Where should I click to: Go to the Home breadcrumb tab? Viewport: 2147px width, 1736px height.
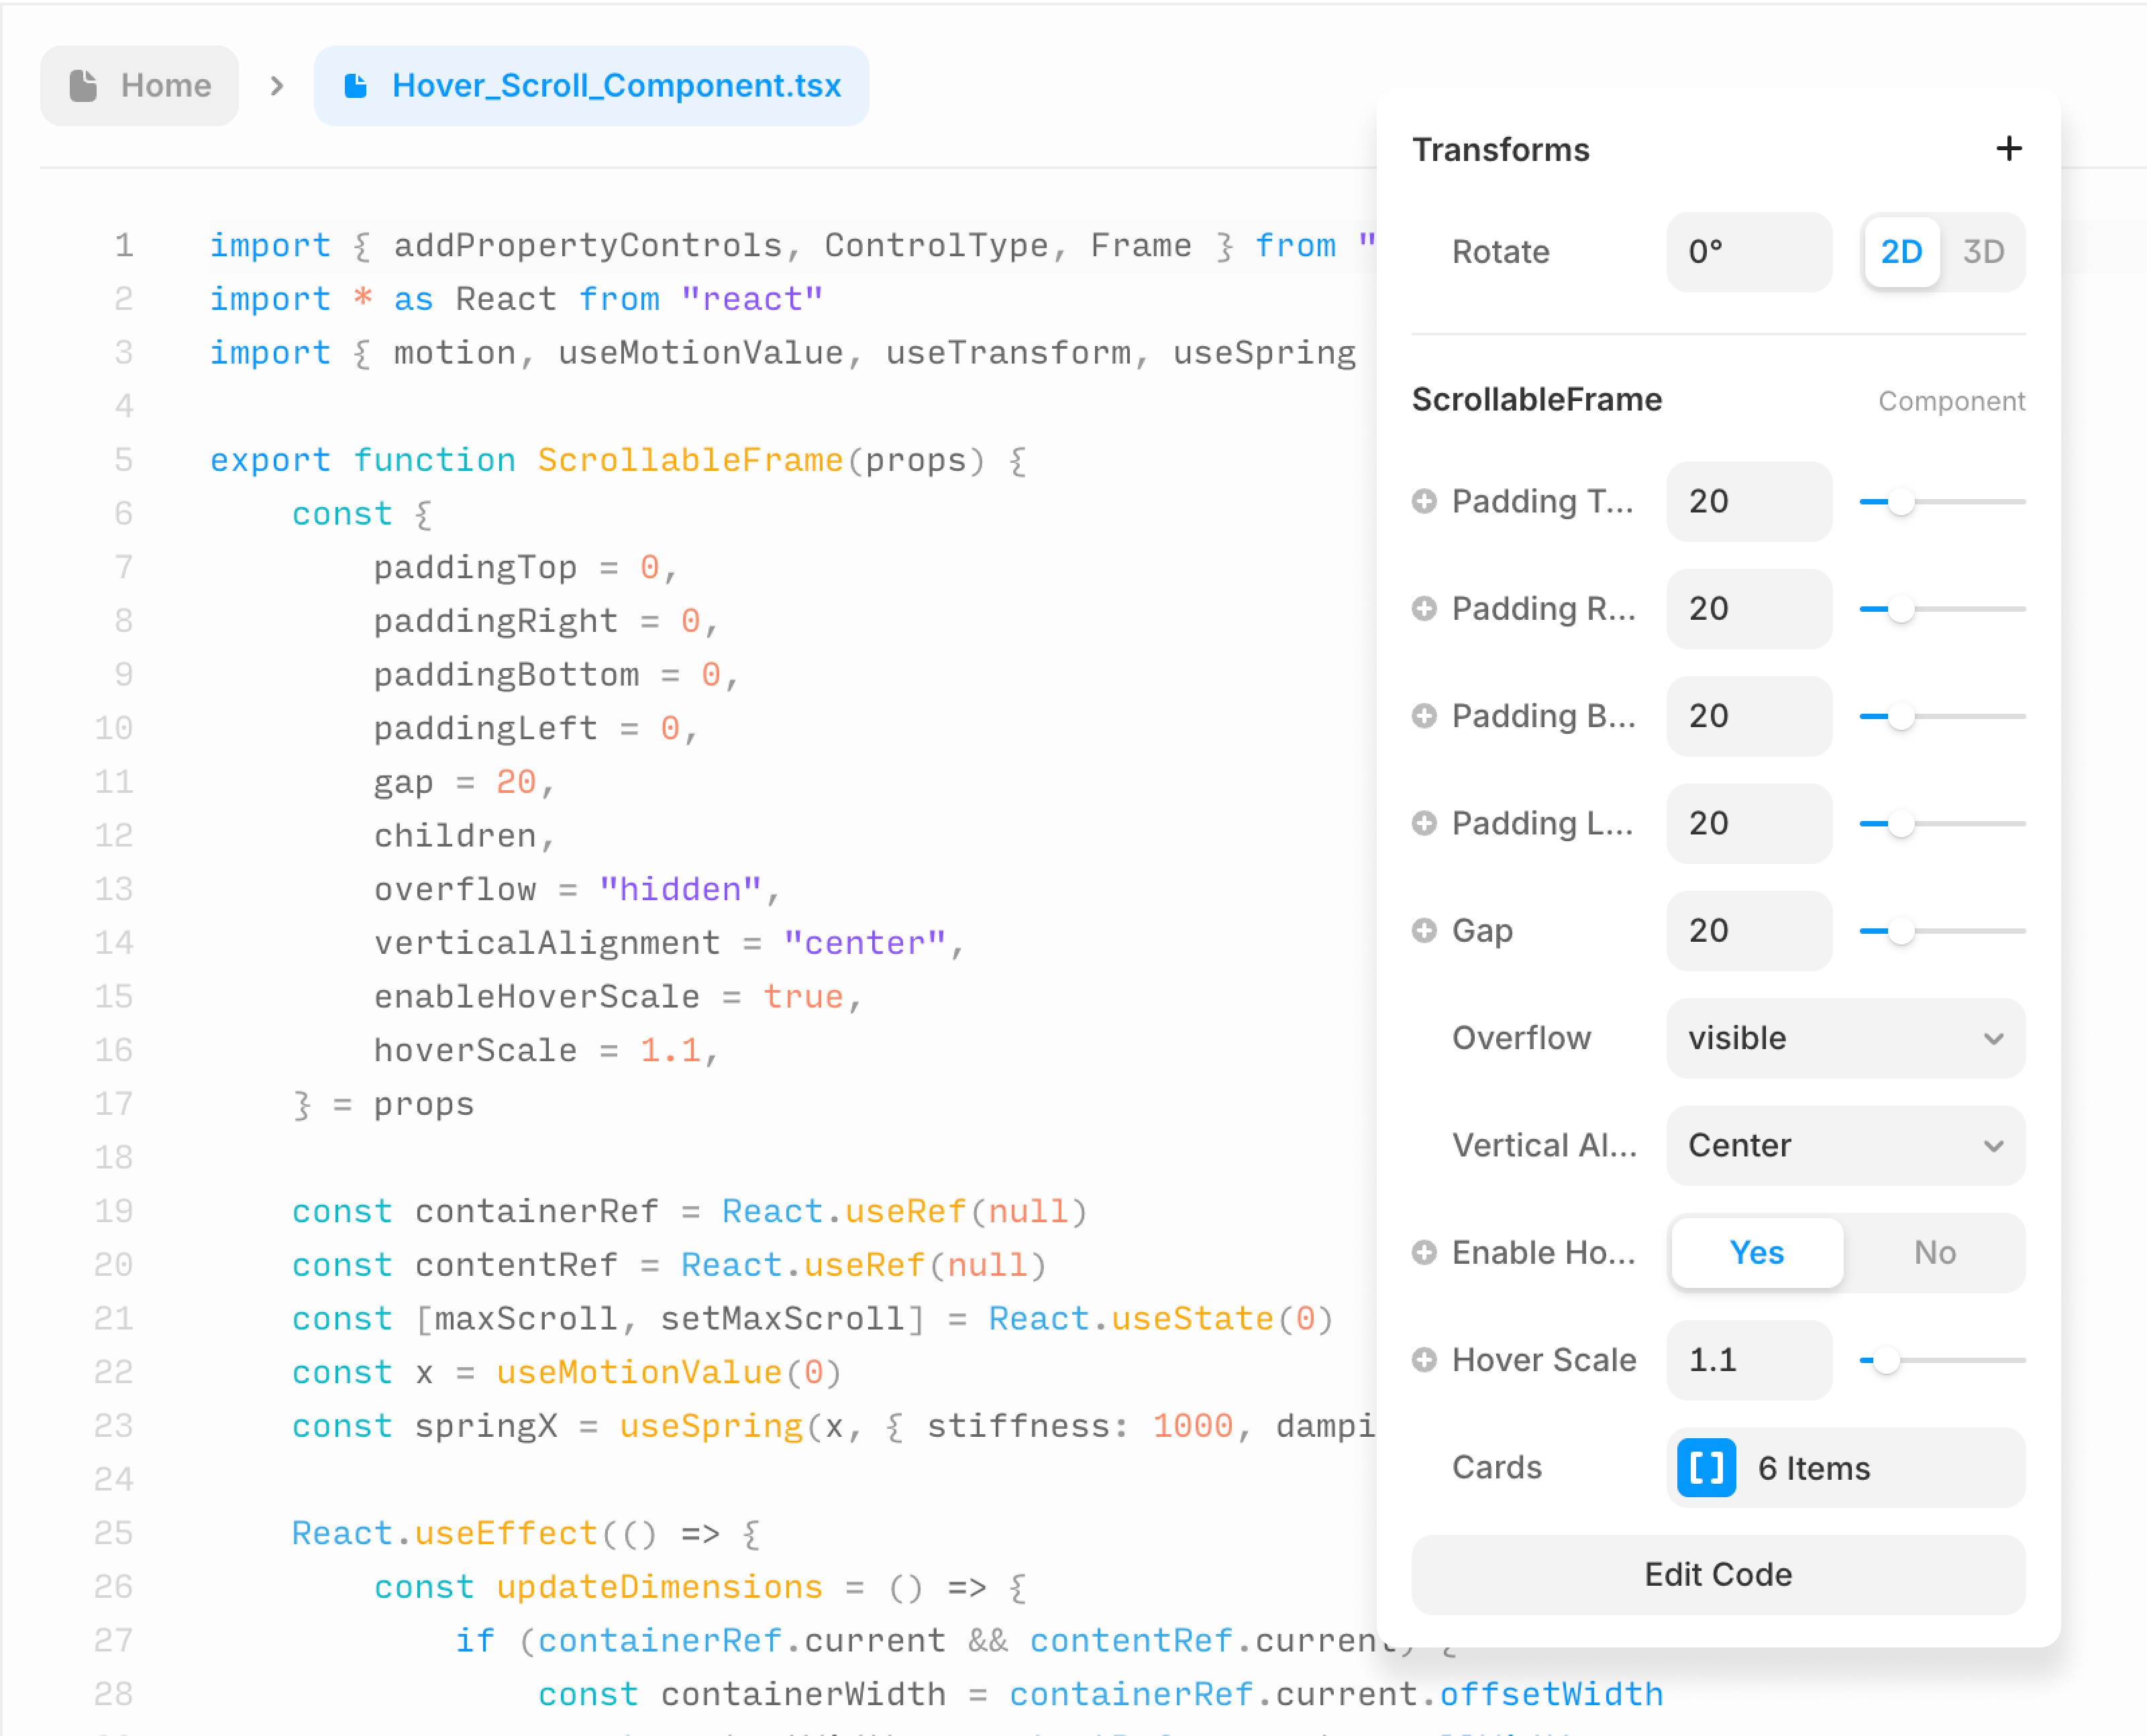point(140,86)
